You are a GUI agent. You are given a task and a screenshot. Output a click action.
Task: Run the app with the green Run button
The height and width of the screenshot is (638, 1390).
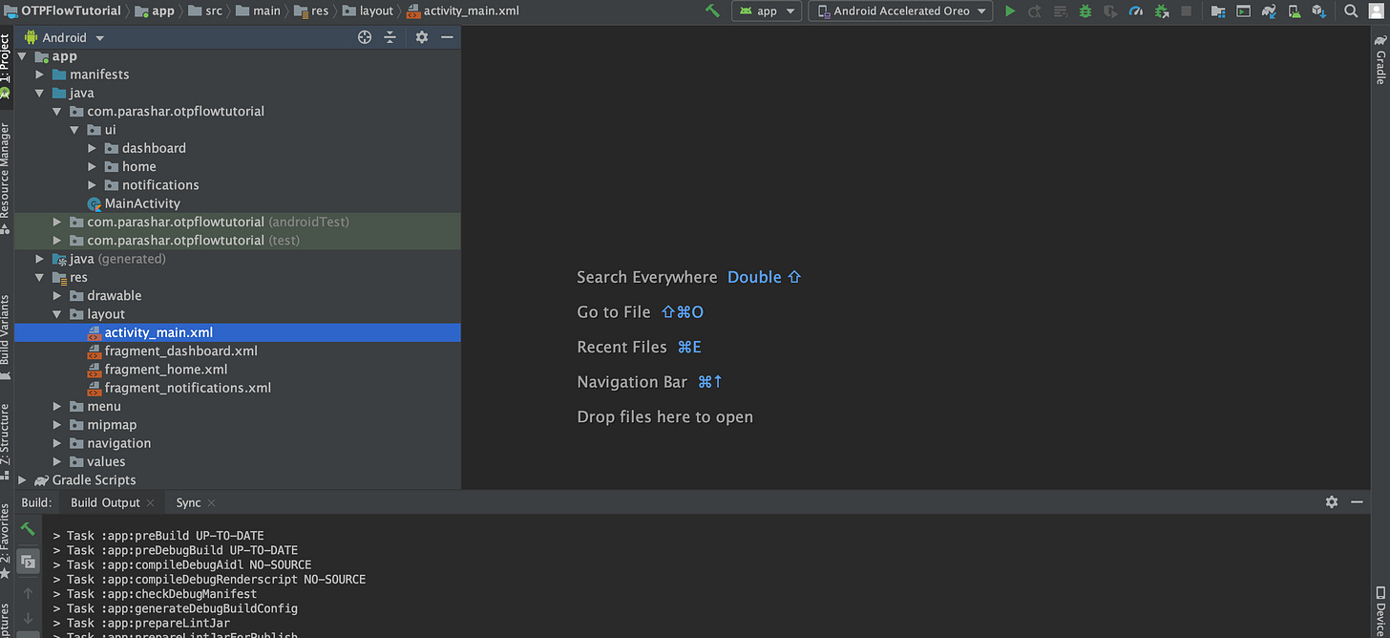pyautogui.click(x=1010, y=11)
